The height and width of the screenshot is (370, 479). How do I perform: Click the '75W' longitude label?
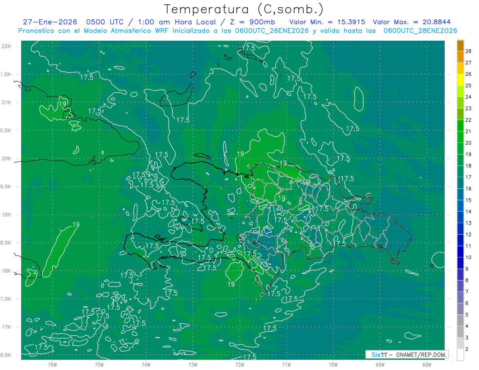tap(99, 365)
